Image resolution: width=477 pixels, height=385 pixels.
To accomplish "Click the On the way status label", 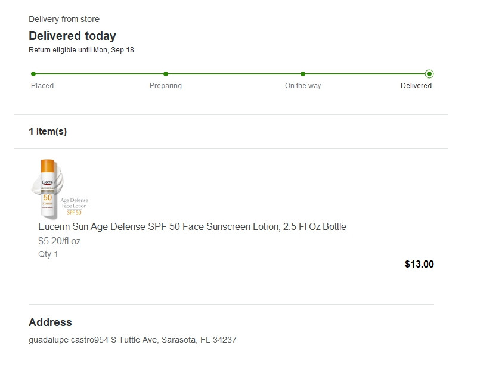I will (x=303, y=86).
